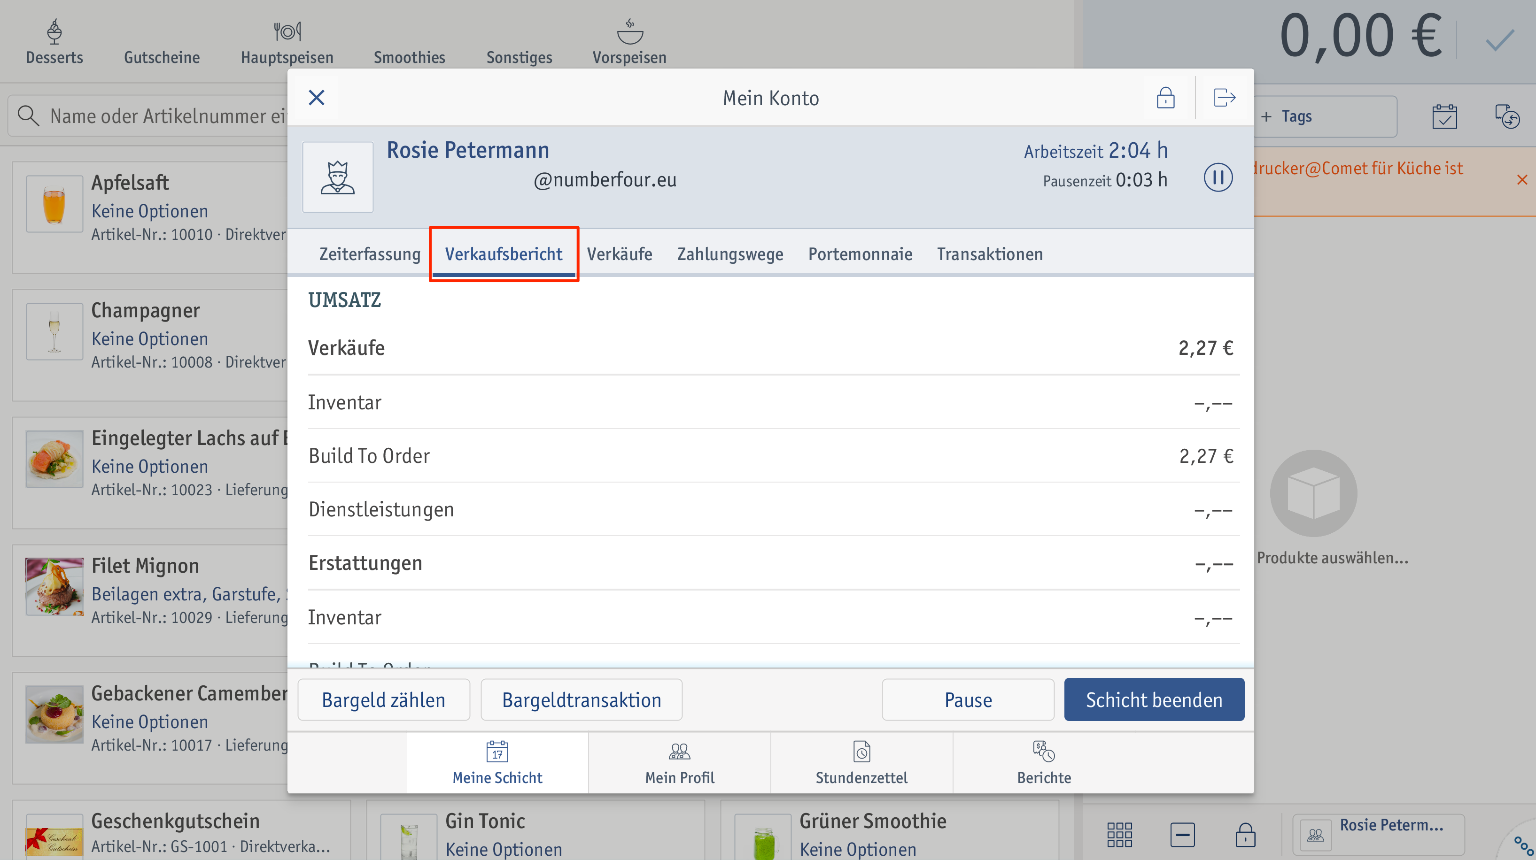This screenshot has width=1536, height=860.
Task: Open the documents refund icon
Action: (x=1507, y=116)
